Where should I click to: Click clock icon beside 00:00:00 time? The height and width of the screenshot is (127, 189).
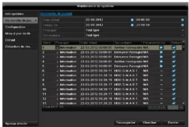[182, 20]
